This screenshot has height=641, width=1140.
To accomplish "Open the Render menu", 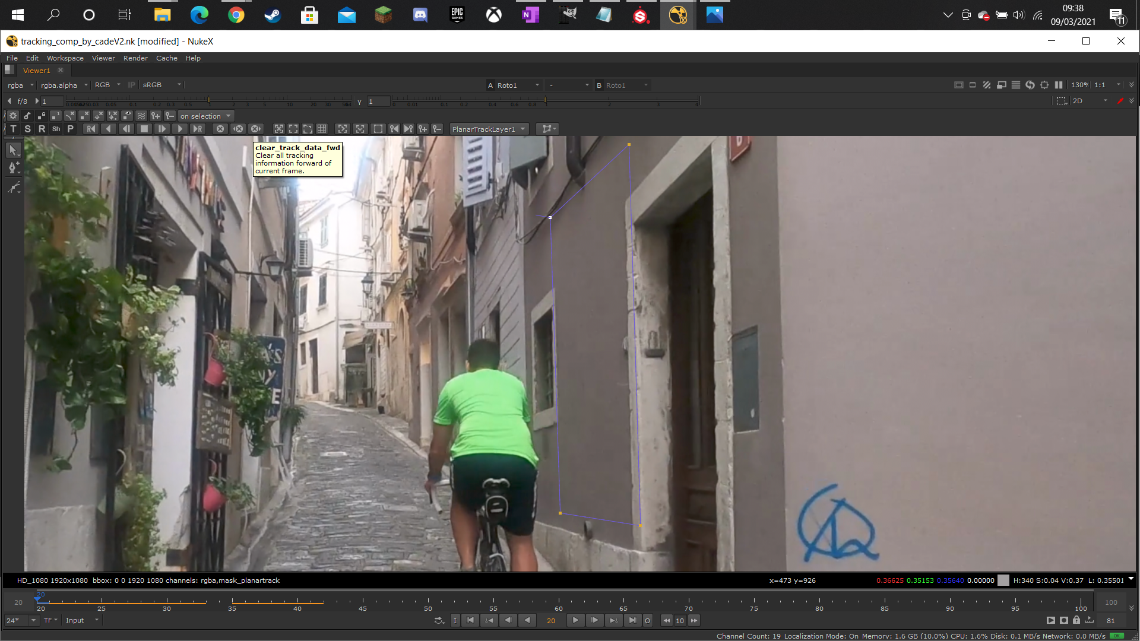I will tap(135, 58).
